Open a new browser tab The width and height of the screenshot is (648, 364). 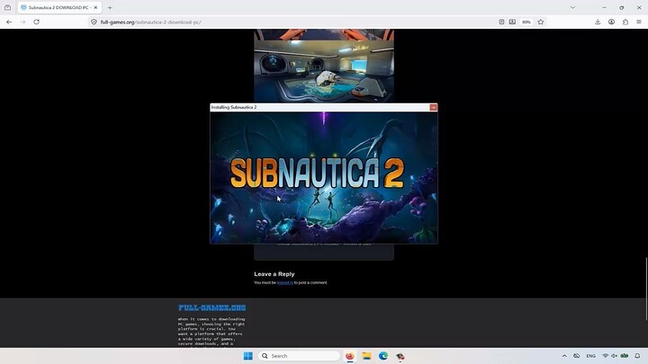(x=110, y=7)
